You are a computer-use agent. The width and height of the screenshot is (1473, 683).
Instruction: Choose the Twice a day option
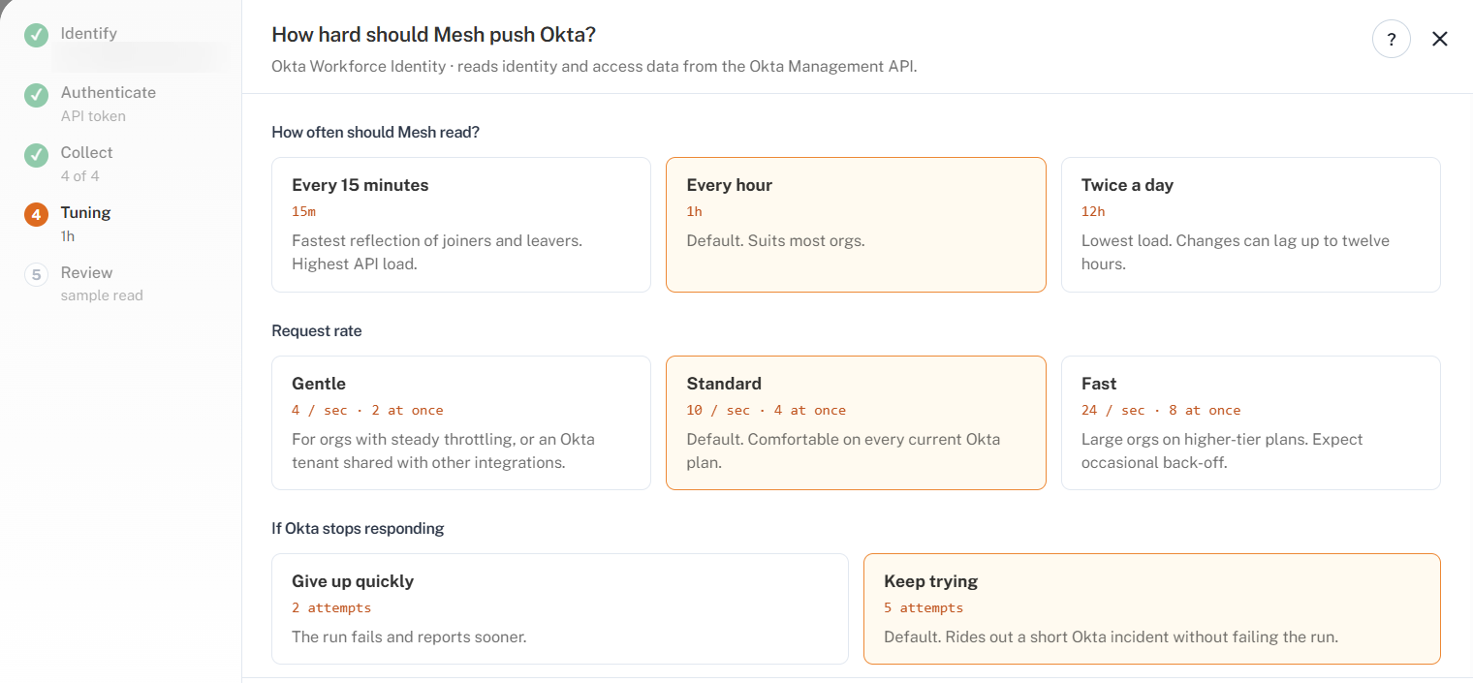pos(1251,225)
